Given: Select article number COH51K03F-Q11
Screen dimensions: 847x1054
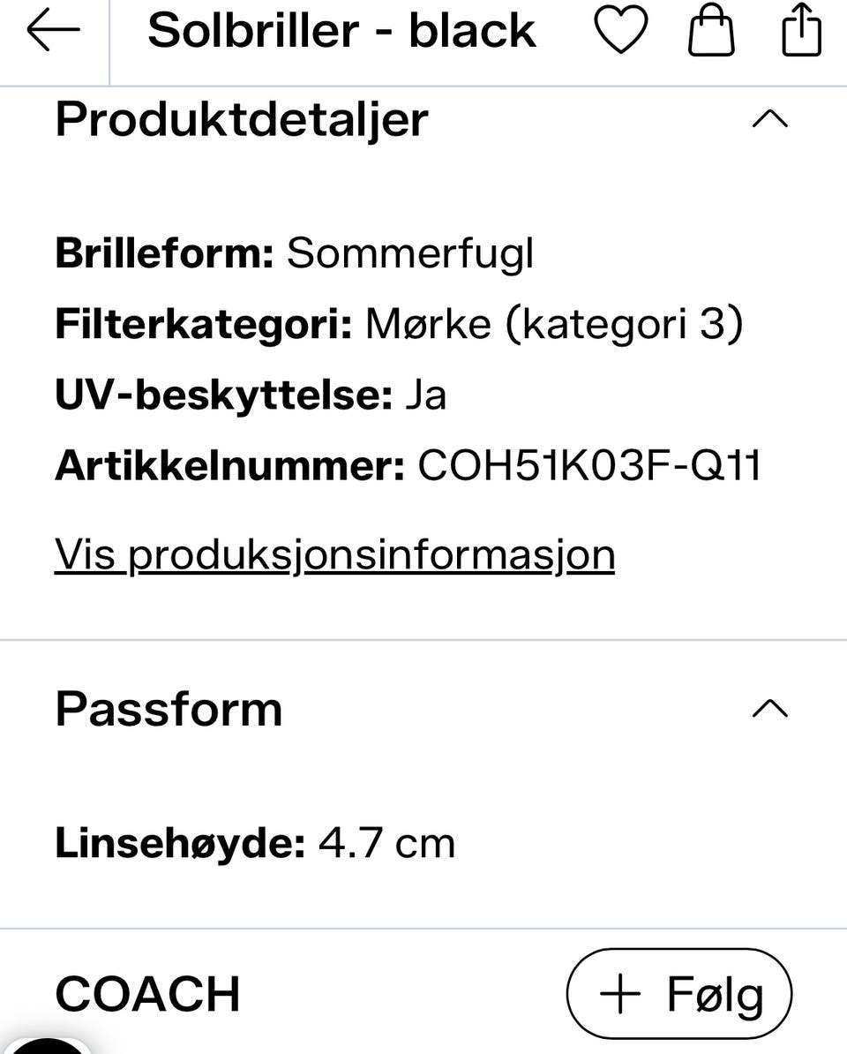Looking at the screenshot, I should 589,465.
